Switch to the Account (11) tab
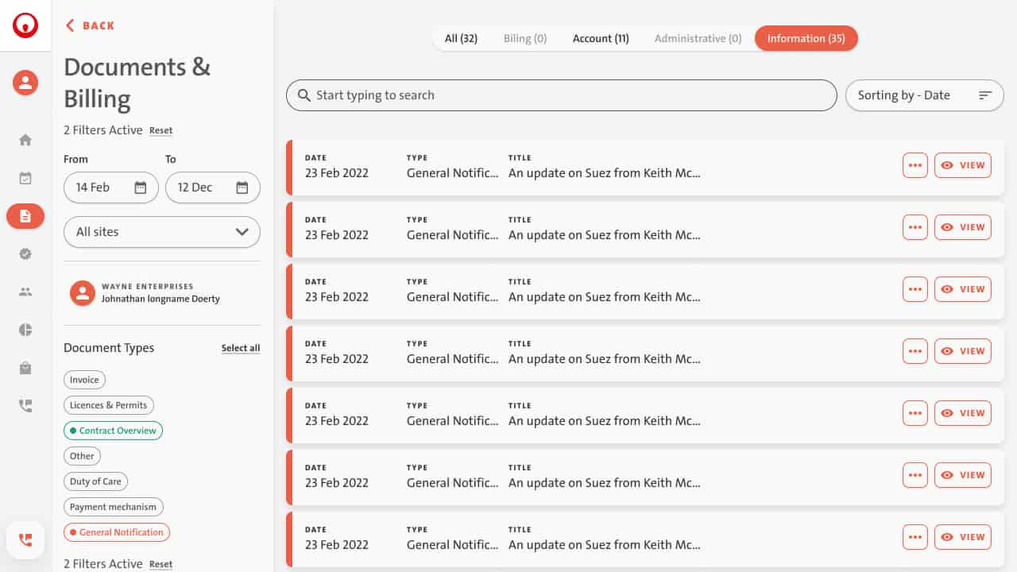The width and height of the screenshot is (1017, 572). [601, 38]
